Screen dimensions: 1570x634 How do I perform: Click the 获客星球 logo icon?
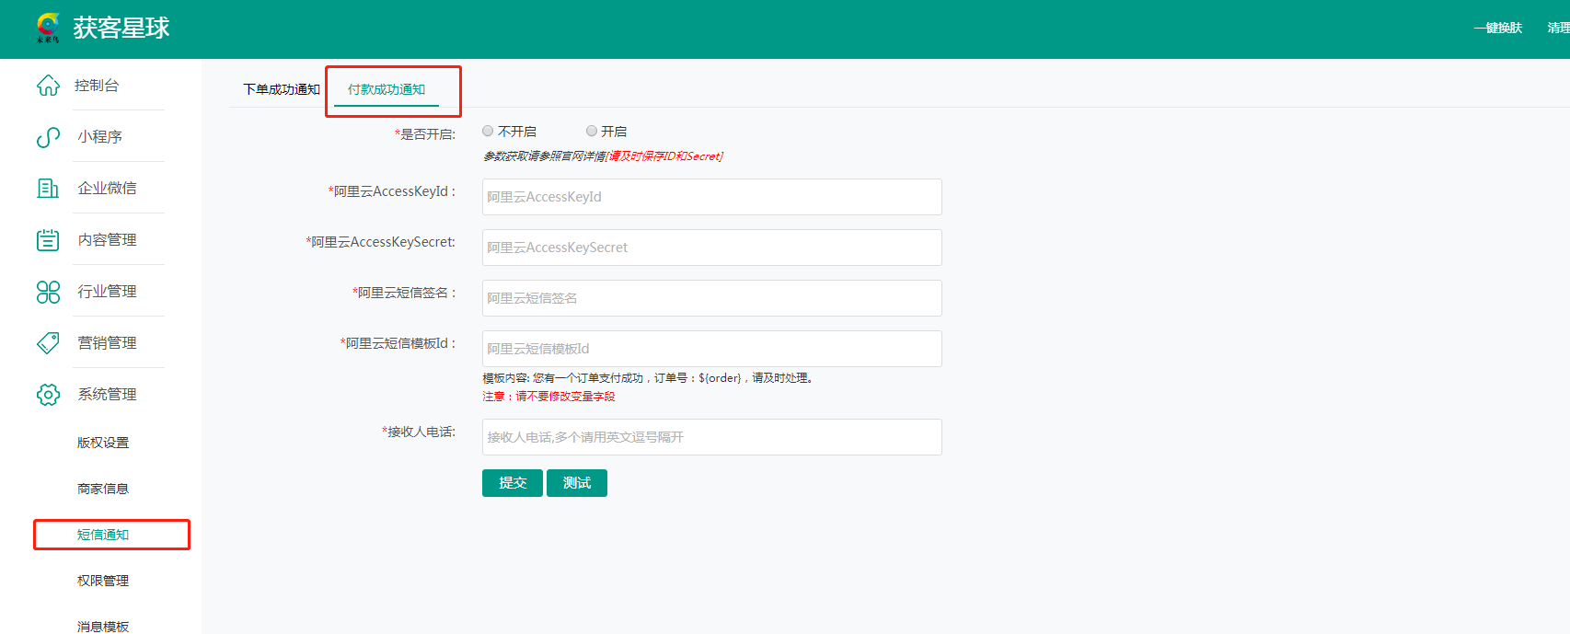(48, 28)
